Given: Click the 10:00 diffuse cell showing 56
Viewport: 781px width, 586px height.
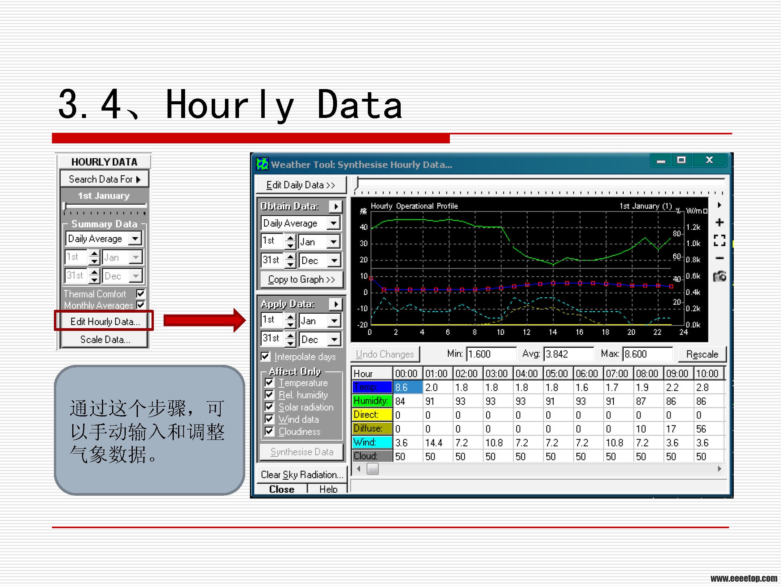Looking at the screenshot, I should click(x=708, y=429).
